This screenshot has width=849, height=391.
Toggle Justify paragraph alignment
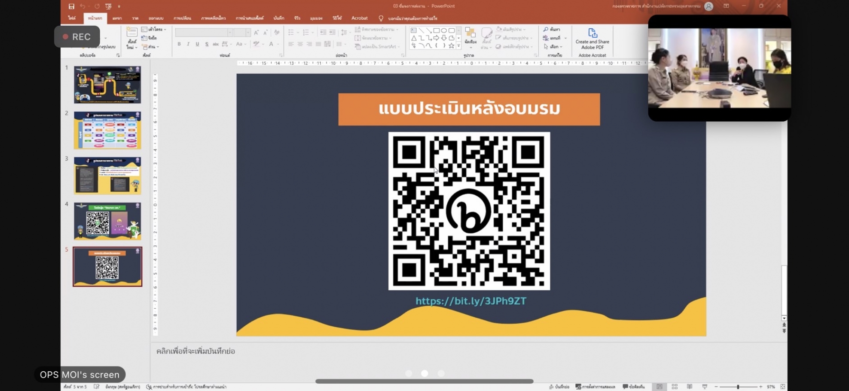(318, 44)
